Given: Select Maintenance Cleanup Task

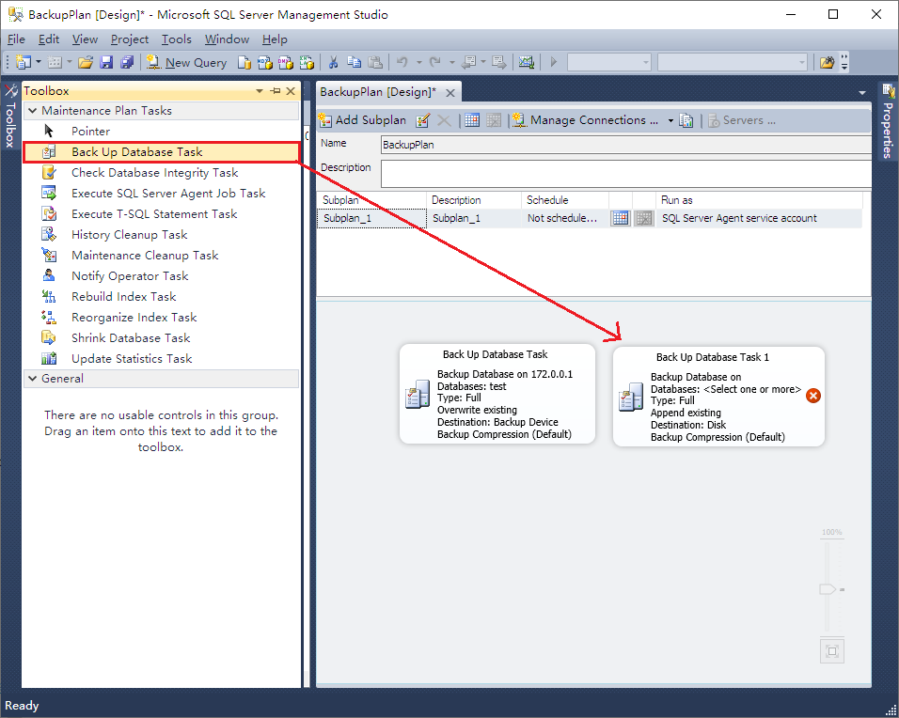Looking at the screenshot, I should click(x=161, y=255).
